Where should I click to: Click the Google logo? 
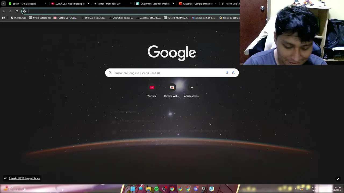pyautogui.click(x=172, y=53)
